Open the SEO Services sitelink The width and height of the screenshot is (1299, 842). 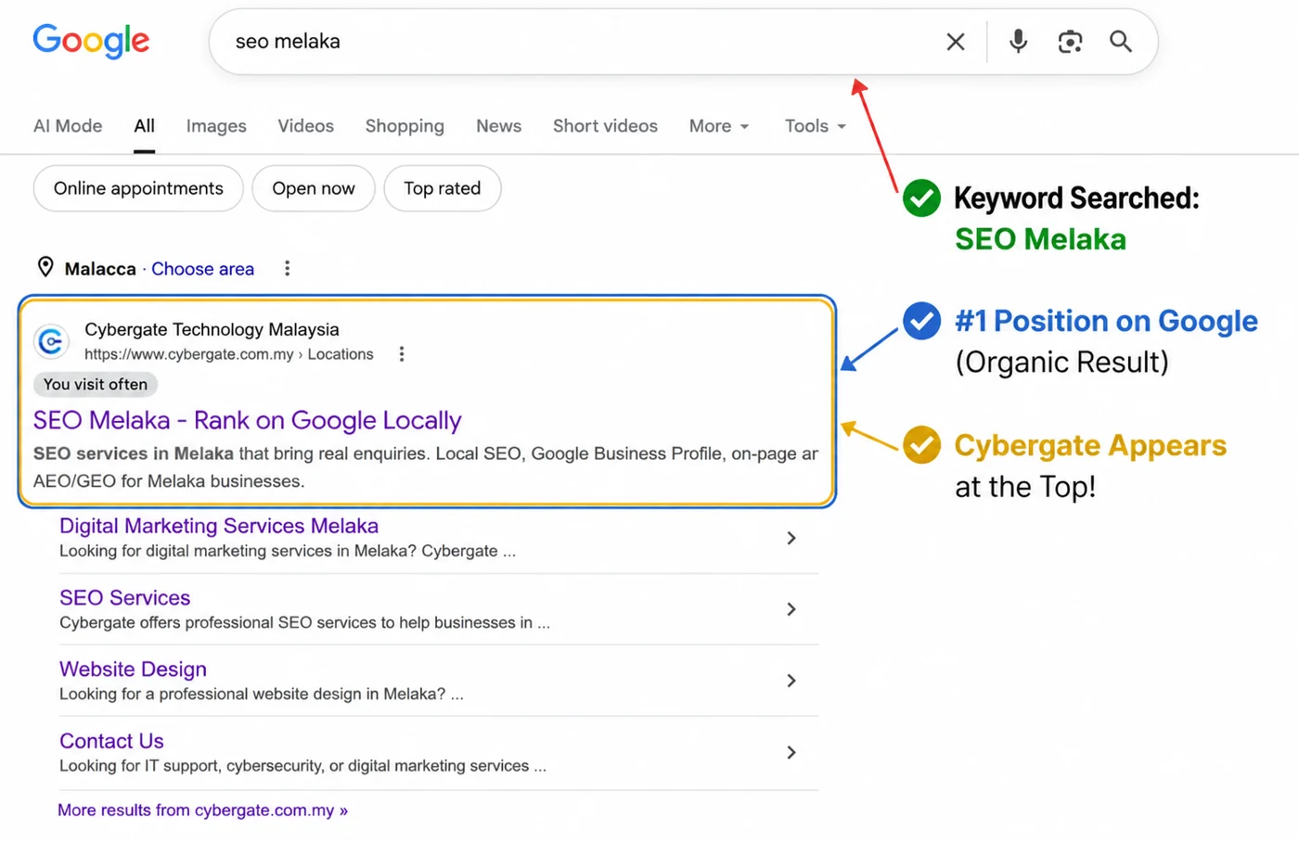tap(124, 598)
